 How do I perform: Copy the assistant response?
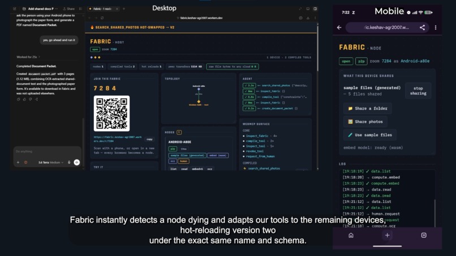tap(18, 99)
